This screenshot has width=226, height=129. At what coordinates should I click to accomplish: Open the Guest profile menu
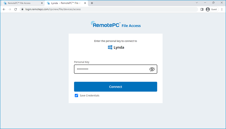pos(211,9)
